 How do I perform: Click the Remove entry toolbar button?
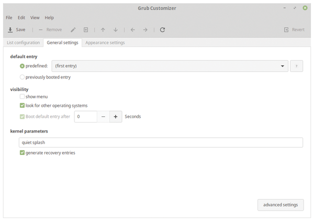50,30
